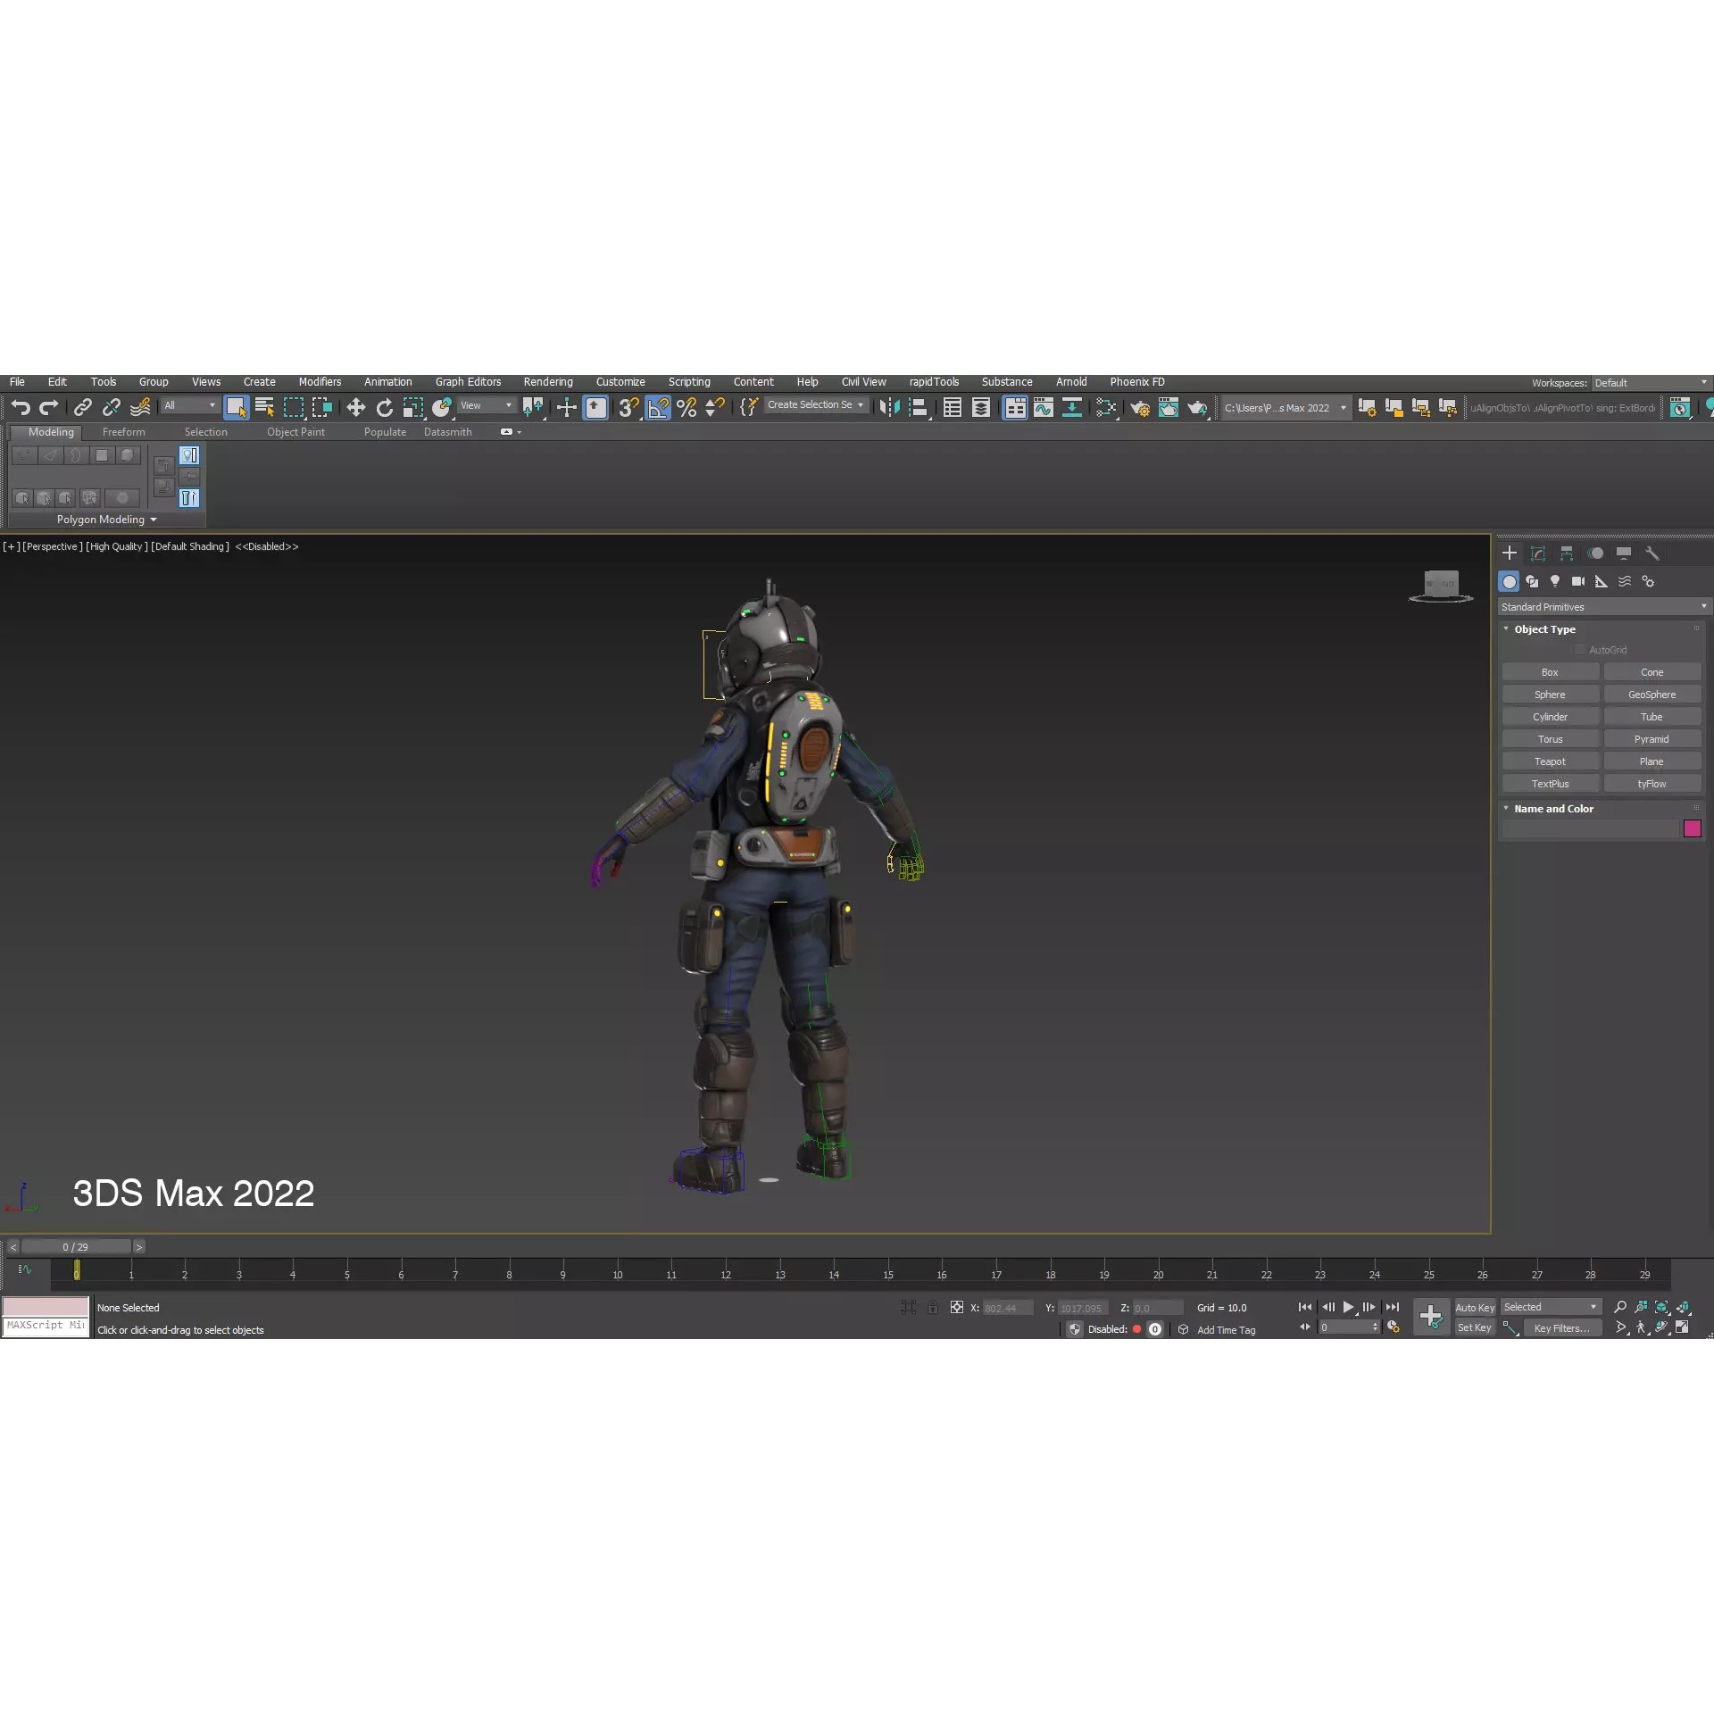Select the Shapes category icon
Viewport: 1714px width, 1714px height.
coord(1532,581)
